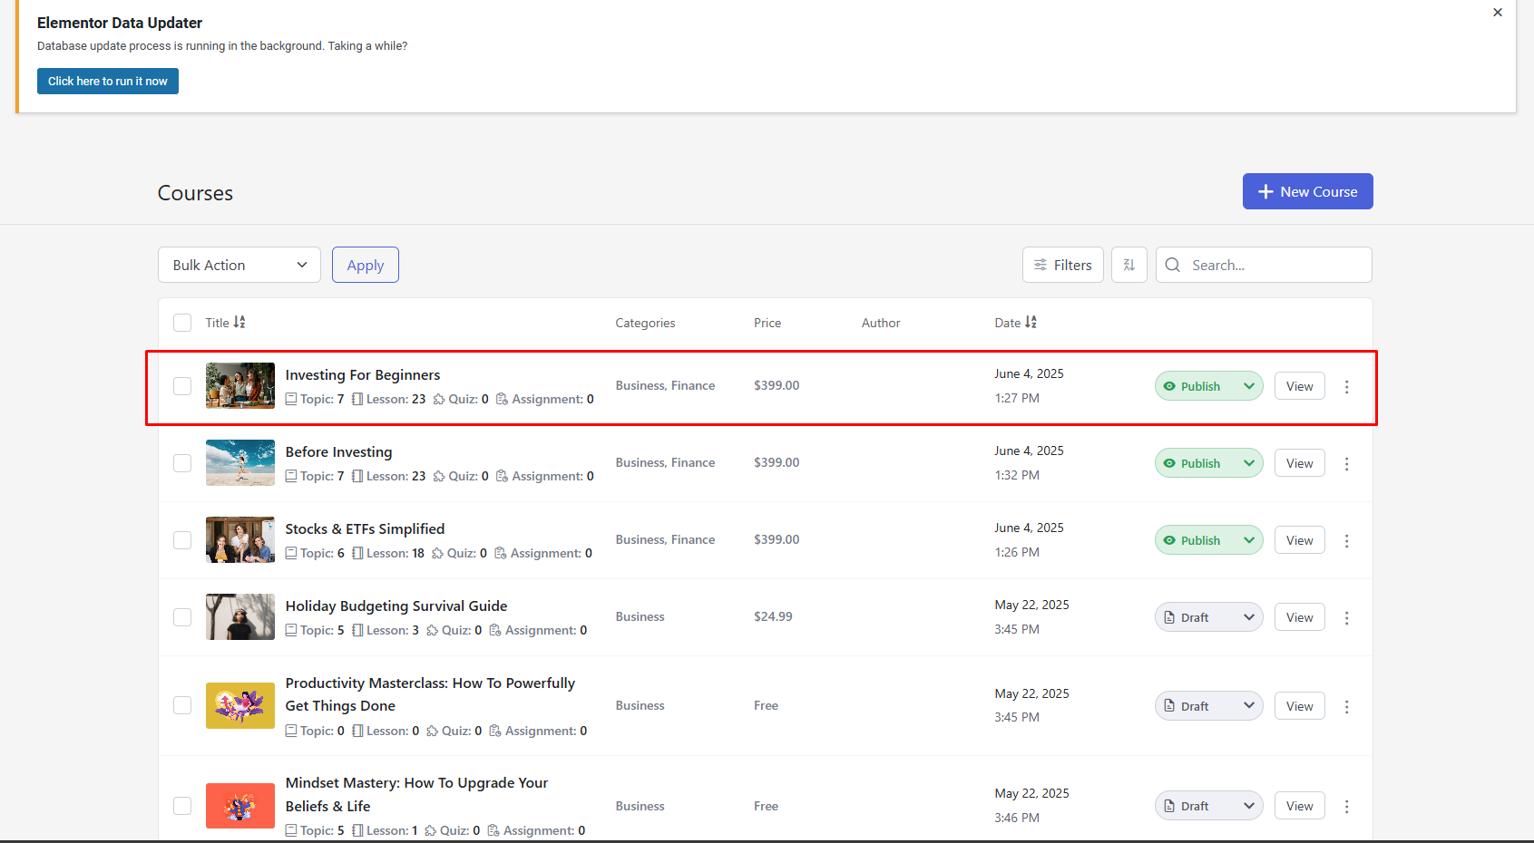Open more options for Productivity Masterclass course
The image size is (1534, 843).
click(x=1346, y=707)
